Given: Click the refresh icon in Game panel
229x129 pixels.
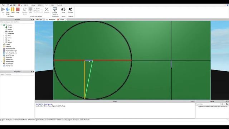Looking at the screenshot, I should 227,104.
